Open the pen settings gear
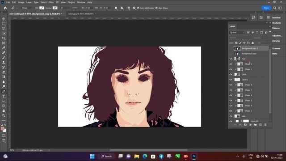Image resolution: width=286 pixels, height=161 pixels. (134, 8)
